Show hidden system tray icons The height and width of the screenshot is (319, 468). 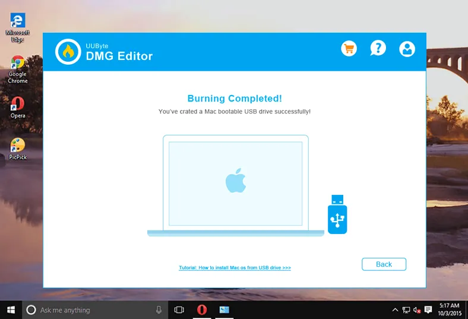coord(395,310)
